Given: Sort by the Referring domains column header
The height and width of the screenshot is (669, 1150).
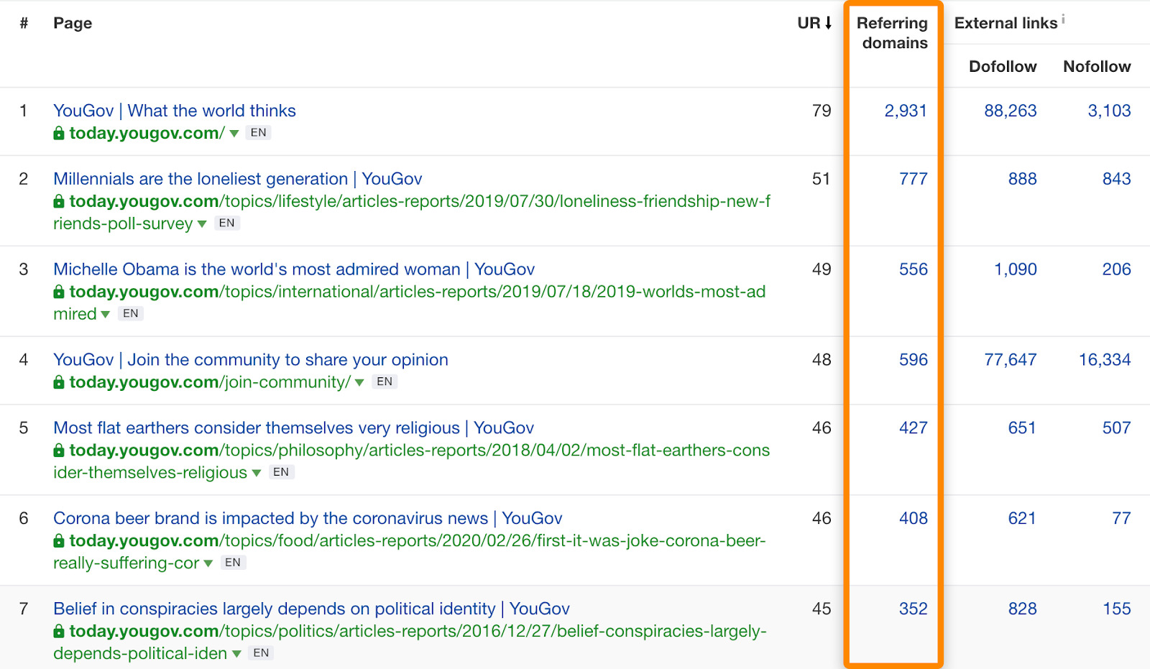Looking at the screenshot, I should 891,32.
